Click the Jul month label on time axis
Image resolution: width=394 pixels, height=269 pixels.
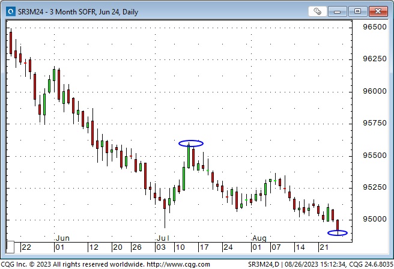pos(163,238)
